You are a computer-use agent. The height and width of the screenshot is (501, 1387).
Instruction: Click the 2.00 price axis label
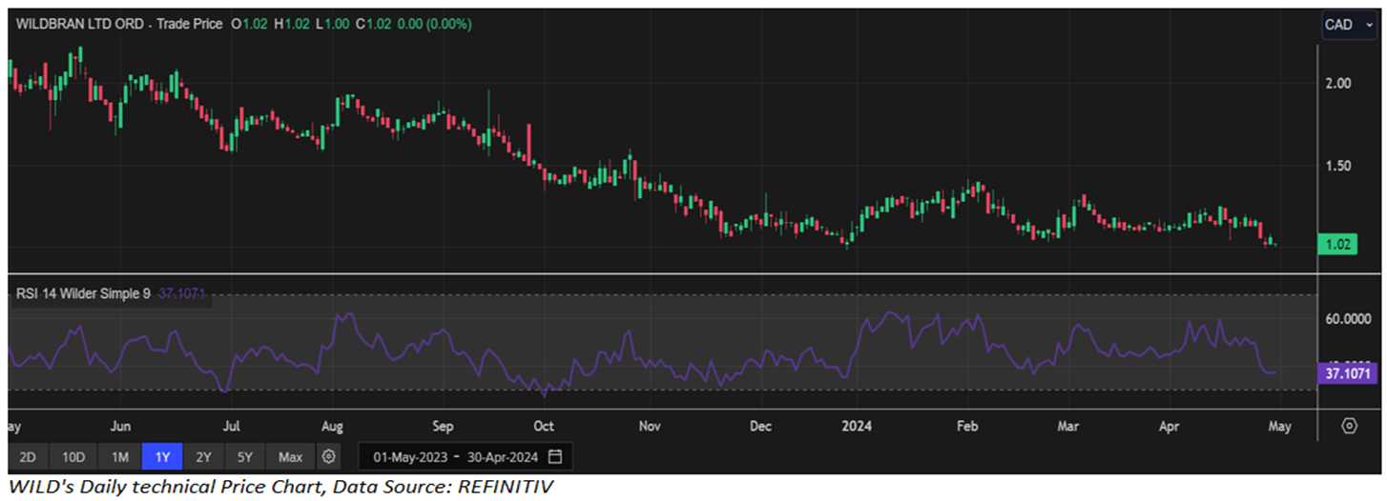pos(1338,83)
